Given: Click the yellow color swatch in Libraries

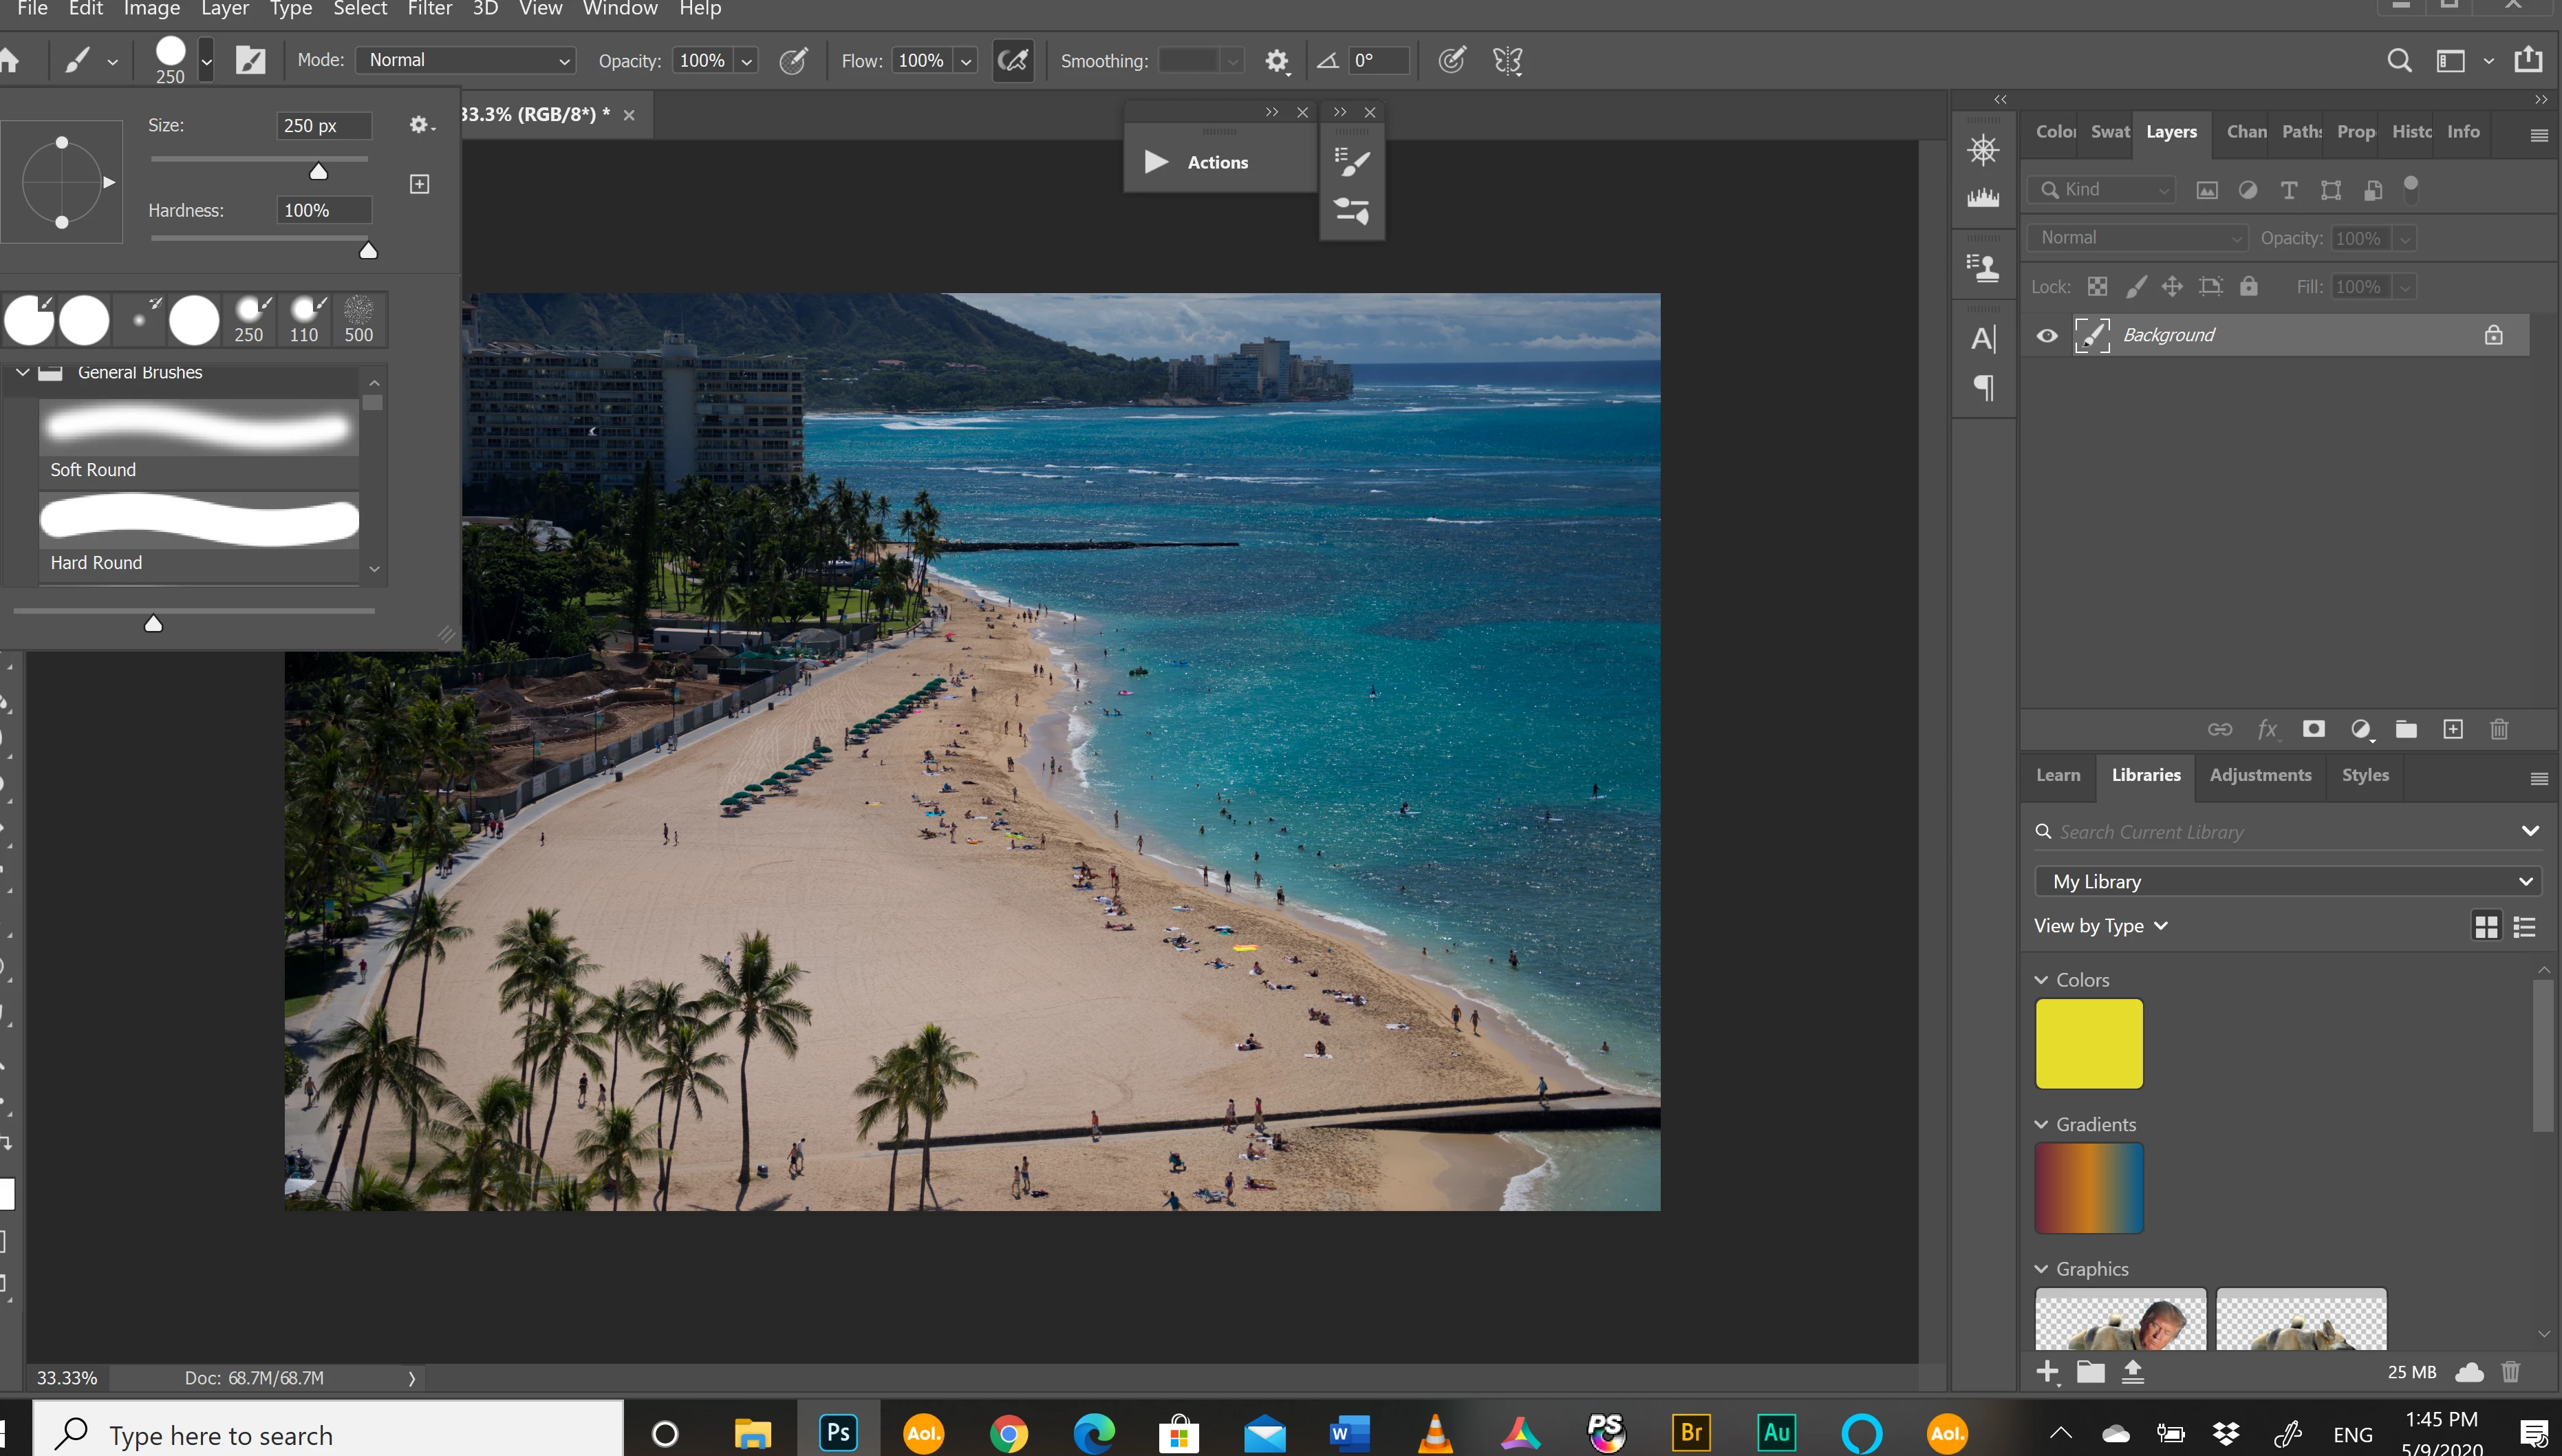Looking at the screenshot, I should [2089, 1043].
